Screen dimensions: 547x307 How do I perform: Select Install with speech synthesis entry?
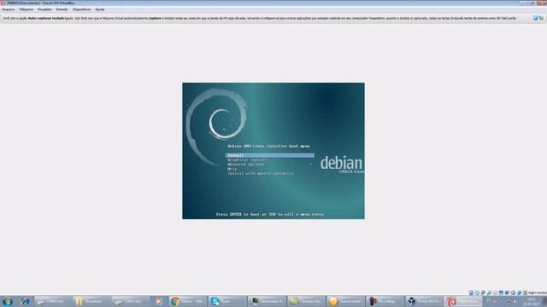pos(261,173)
